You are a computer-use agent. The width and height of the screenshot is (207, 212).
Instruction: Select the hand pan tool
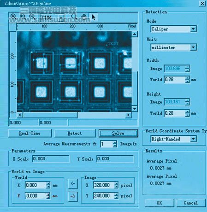pyautogui.click(x=84, y=17)
